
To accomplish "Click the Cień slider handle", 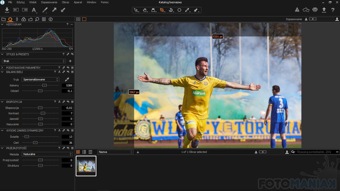I will tap(35, 143).
